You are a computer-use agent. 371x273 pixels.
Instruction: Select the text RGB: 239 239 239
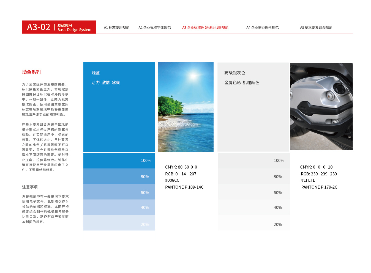coord(319,174)
